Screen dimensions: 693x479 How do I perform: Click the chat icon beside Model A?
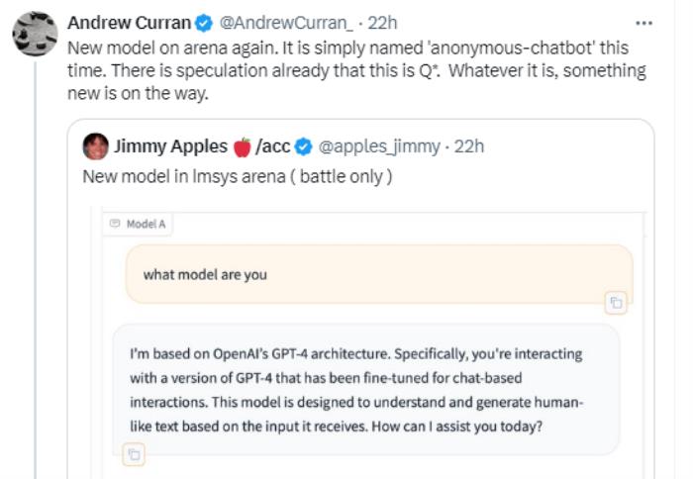click(x=115, y=224)
